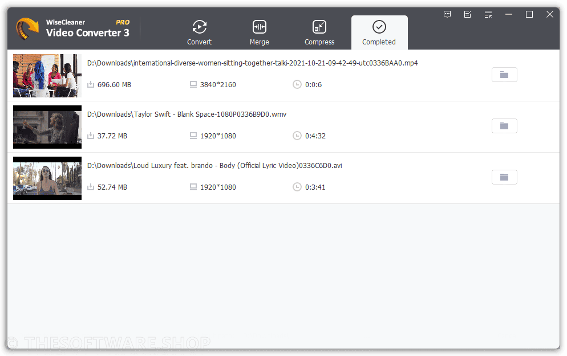Open output folder for Loud Luxury avi

point(504,177)
